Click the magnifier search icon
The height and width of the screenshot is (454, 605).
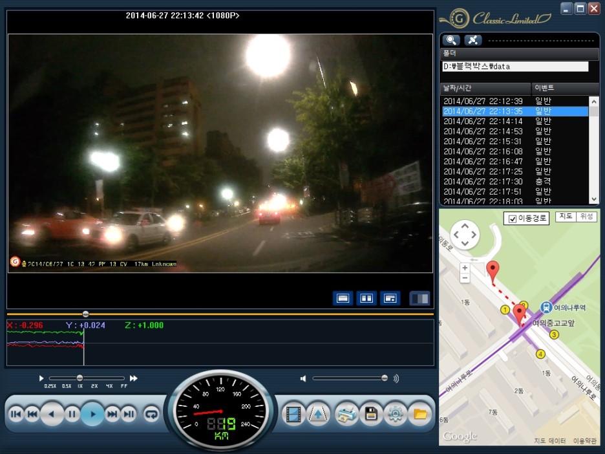[x=452, y=40]
